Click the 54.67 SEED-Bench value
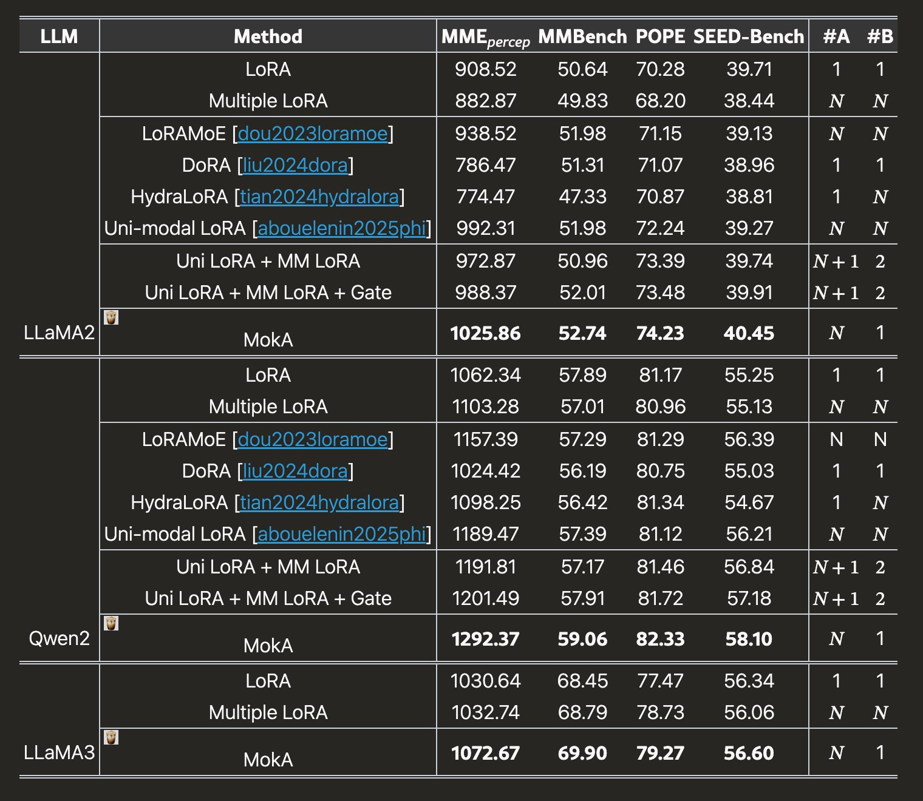 pos(749,502)
